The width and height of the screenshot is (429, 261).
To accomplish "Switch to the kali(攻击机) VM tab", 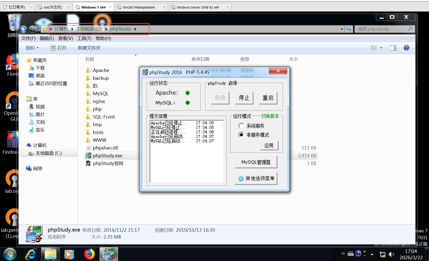I will [54, 7].
